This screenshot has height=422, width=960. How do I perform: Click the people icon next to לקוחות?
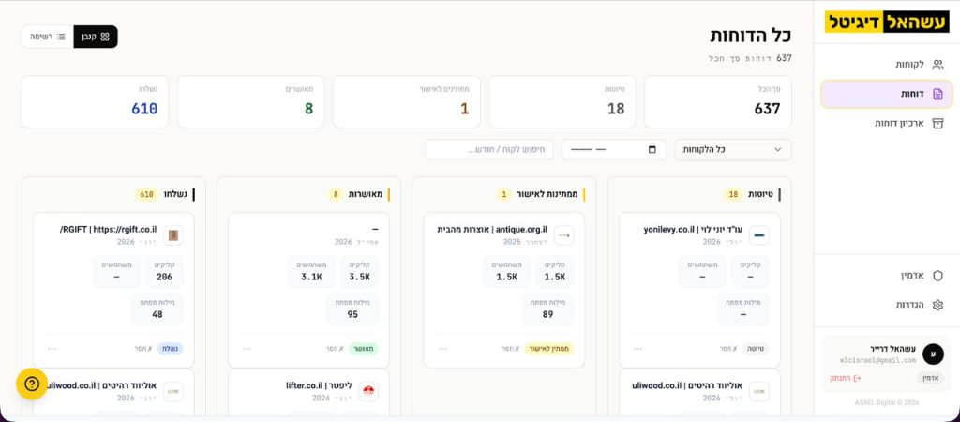click(x=937, y=65)
